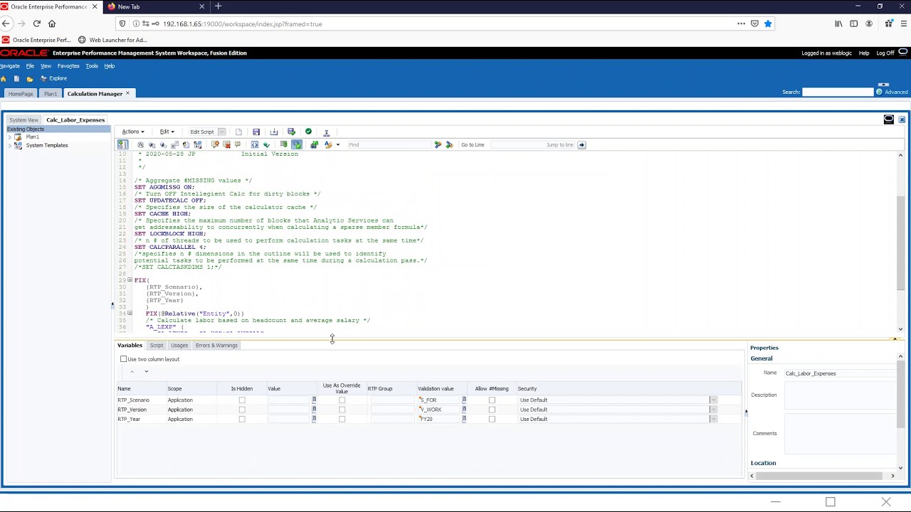Click the code editor vertical scrollbar
This screenshot has height=512, width=911.
click(900, 242)
